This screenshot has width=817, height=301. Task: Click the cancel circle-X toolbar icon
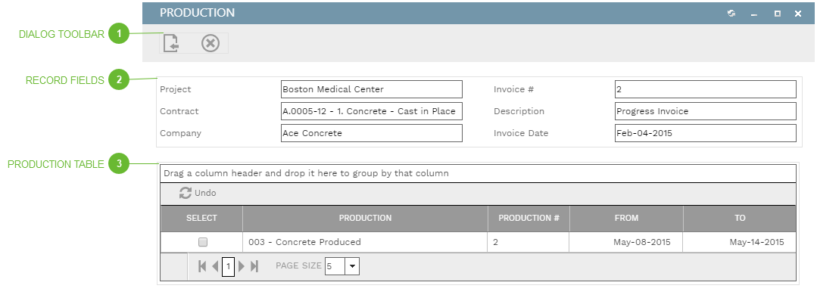pos(210,43)
